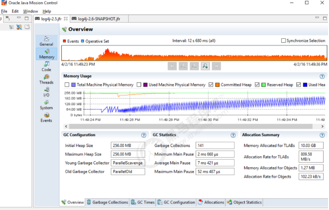Minimize the left browser panel
The height and width of the screenshot is (210, 329).
(19, 18)
